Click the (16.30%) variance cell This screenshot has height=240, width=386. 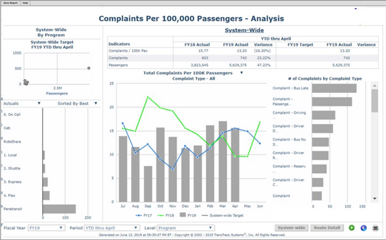[262, 51]
